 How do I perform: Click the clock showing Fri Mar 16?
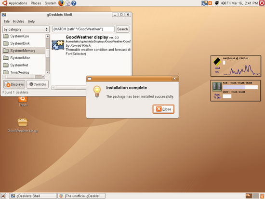tap(242, 3)
